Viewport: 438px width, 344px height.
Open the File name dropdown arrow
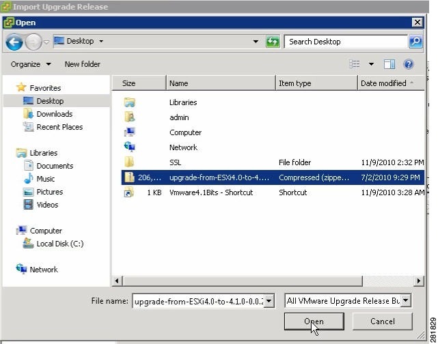269,301
